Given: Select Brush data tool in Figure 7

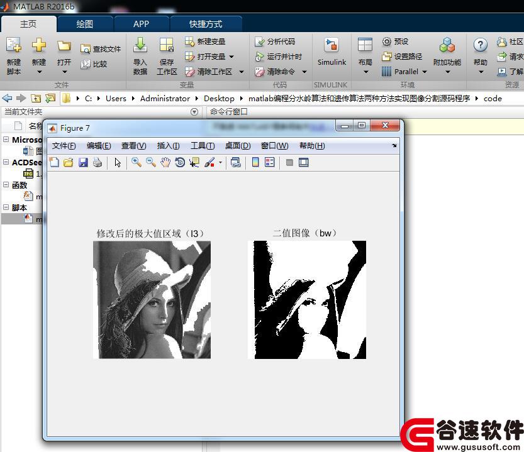Looking at the screenshot, I should click(x=209, y=163).
